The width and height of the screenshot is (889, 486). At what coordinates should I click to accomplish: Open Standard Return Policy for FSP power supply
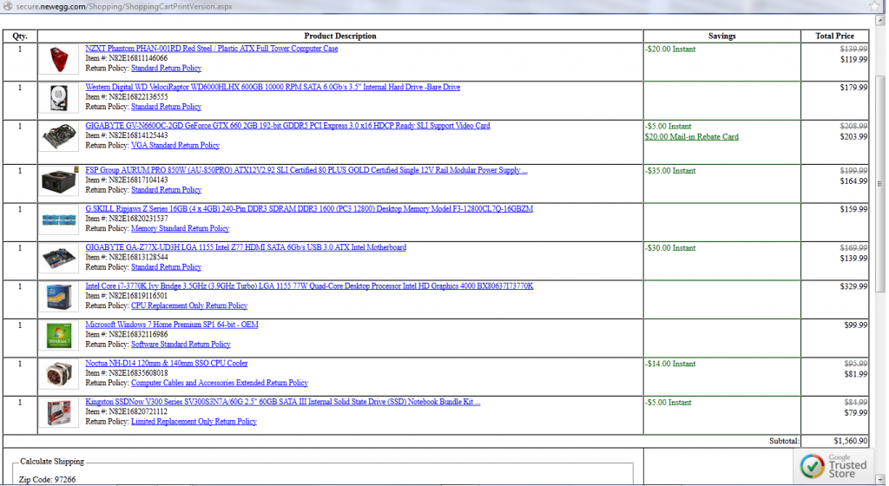(x=166, y=190)
